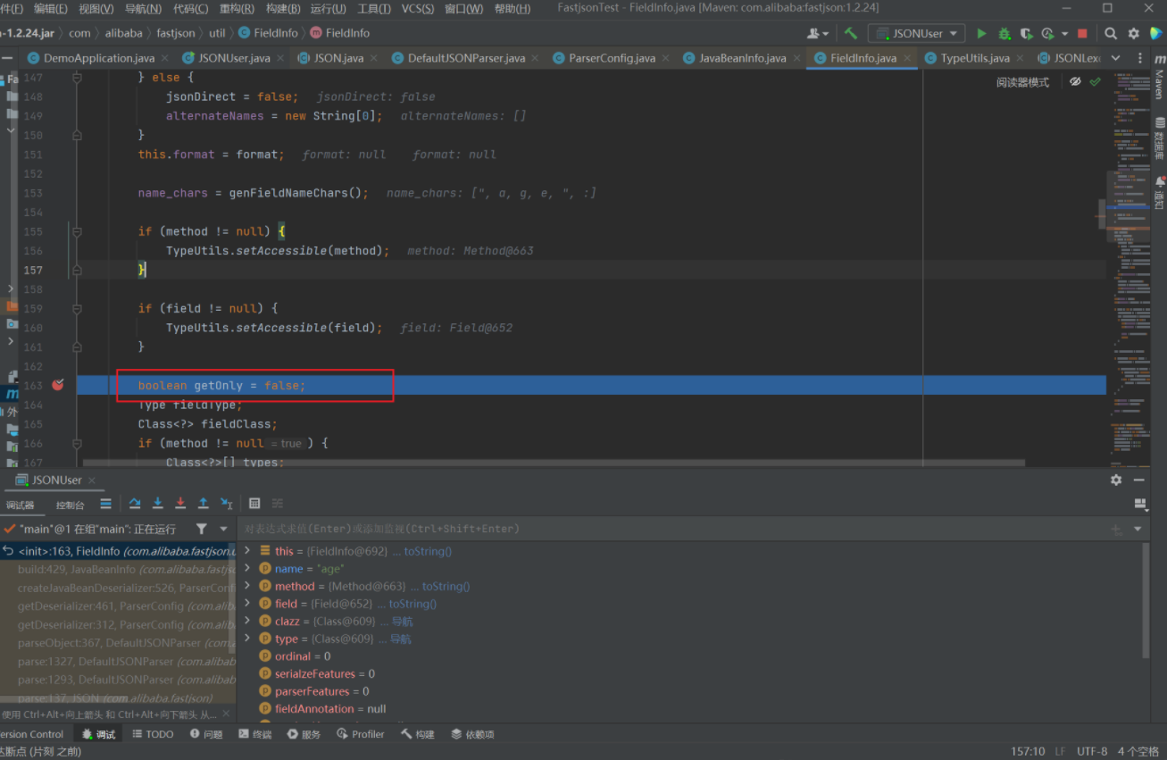The height and width of the screenshot is (760, 1167).
Task: Show hidden editor tabs chevron
Action: pos(1115,58)
